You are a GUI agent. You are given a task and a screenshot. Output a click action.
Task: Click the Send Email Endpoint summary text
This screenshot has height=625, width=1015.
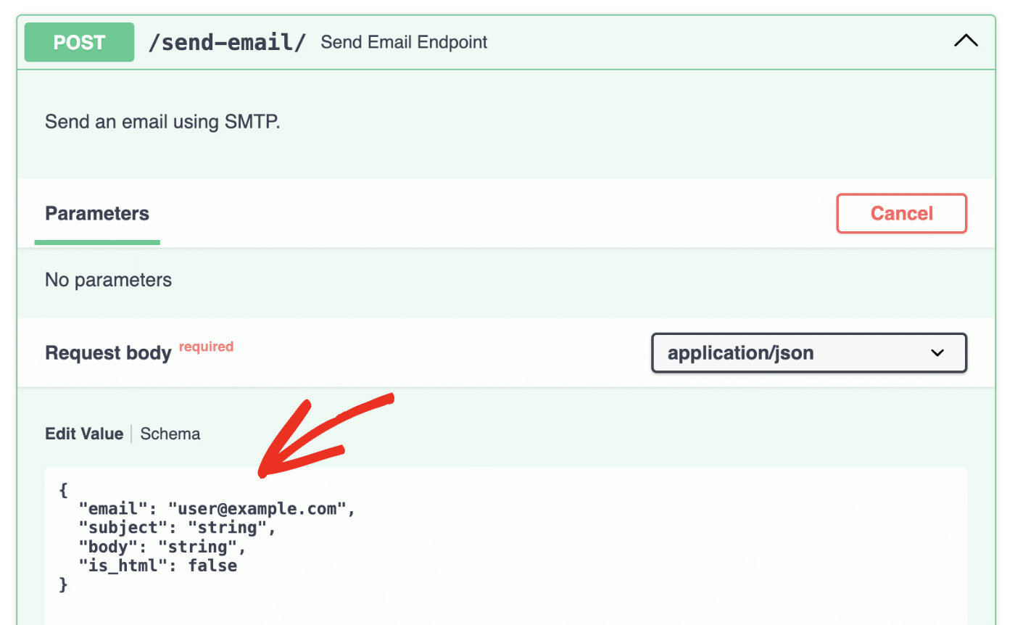click(x=404, y=42)
